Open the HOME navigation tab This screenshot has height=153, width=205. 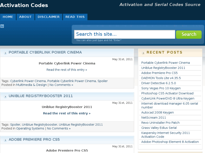[8, 17]
